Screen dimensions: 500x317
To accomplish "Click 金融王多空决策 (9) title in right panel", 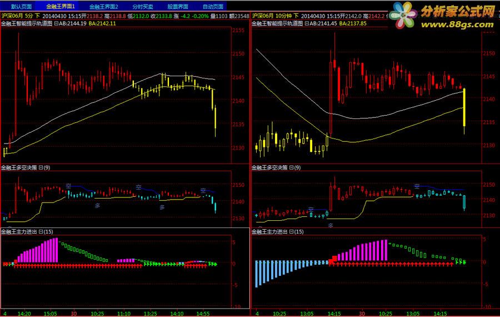I will click(x=276, y=167).
